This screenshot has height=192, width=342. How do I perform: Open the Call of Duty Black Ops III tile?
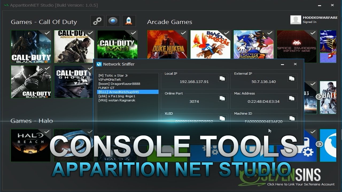(31, 46)
